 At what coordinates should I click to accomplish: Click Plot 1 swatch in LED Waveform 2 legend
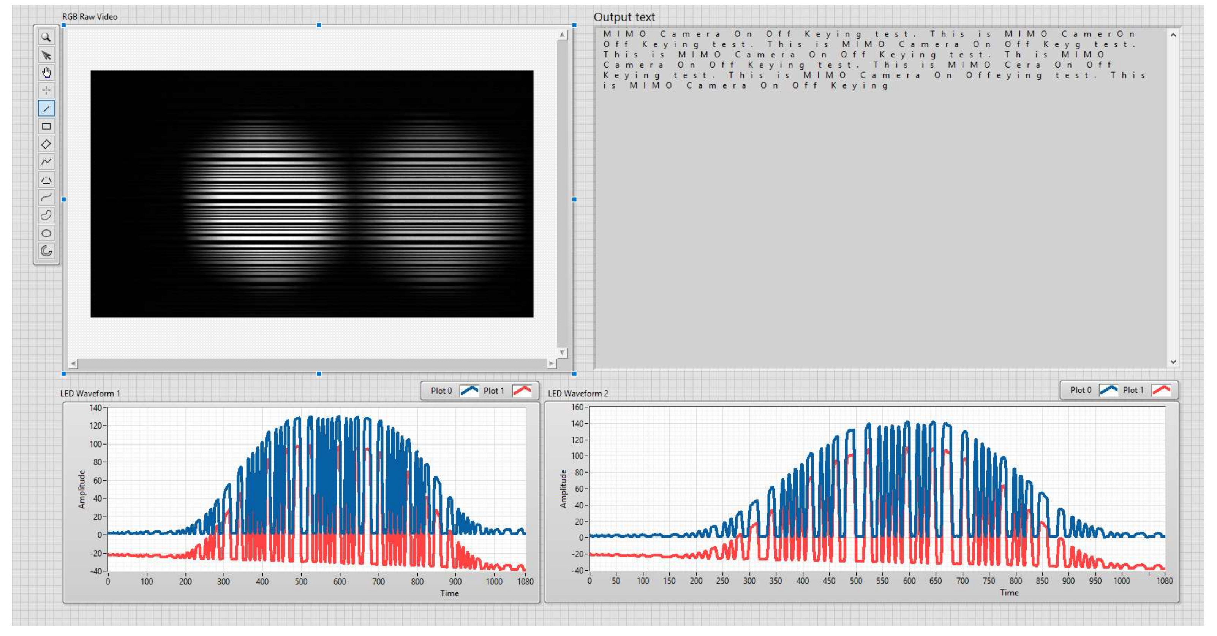point(1161,390)
